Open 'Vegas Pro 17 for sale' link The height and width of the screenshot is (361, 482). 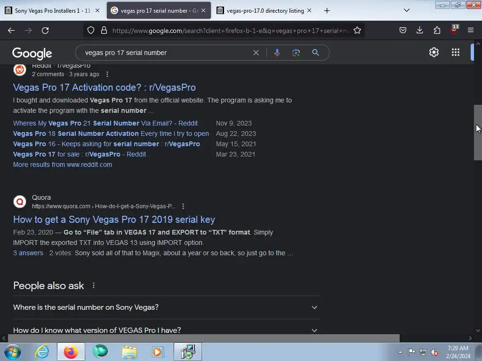[x=79, y=154]
